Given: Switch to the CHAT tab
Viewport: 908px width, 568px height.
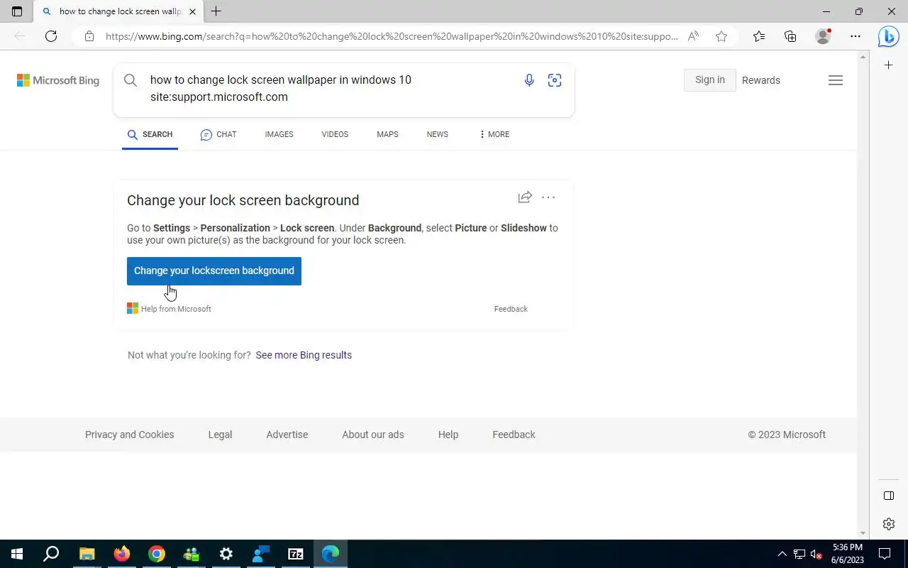Looking at the screenshot, I should point(218,134).
